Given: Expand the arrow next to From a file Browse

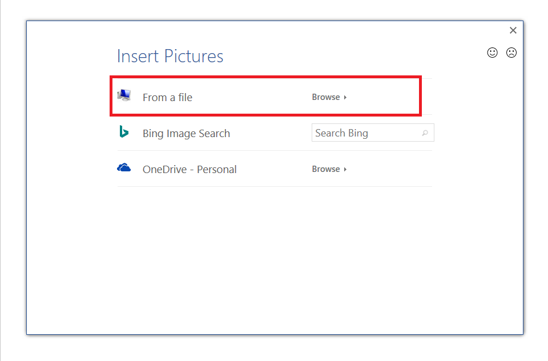Looking at the screenshot, I should click(x=345, y=98).
